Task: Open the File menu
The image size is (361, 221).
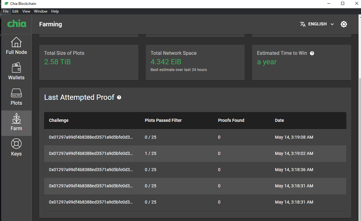Action: (6, 11)
